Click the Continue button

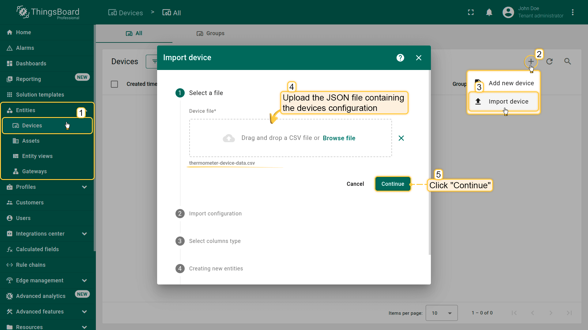pyautogui.click(x=393, y=184)
